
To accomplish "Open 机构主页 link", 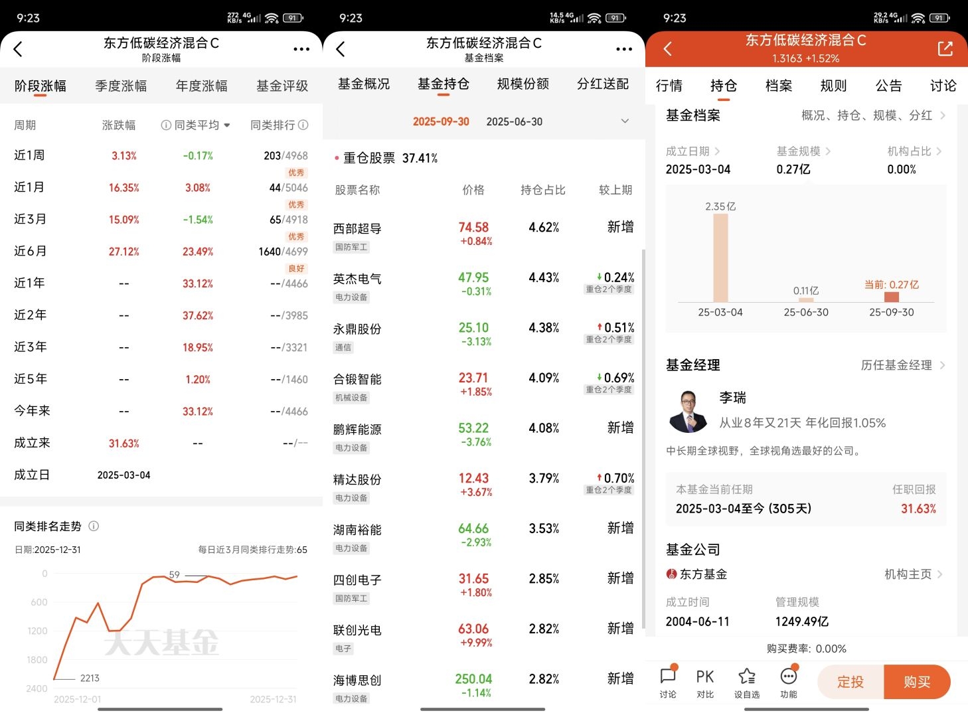I will point(914,574).
